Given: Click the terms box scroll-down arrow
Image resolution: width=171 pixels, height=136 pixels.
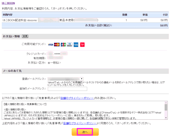Looking at the screenshot, I should pos(166,118).
